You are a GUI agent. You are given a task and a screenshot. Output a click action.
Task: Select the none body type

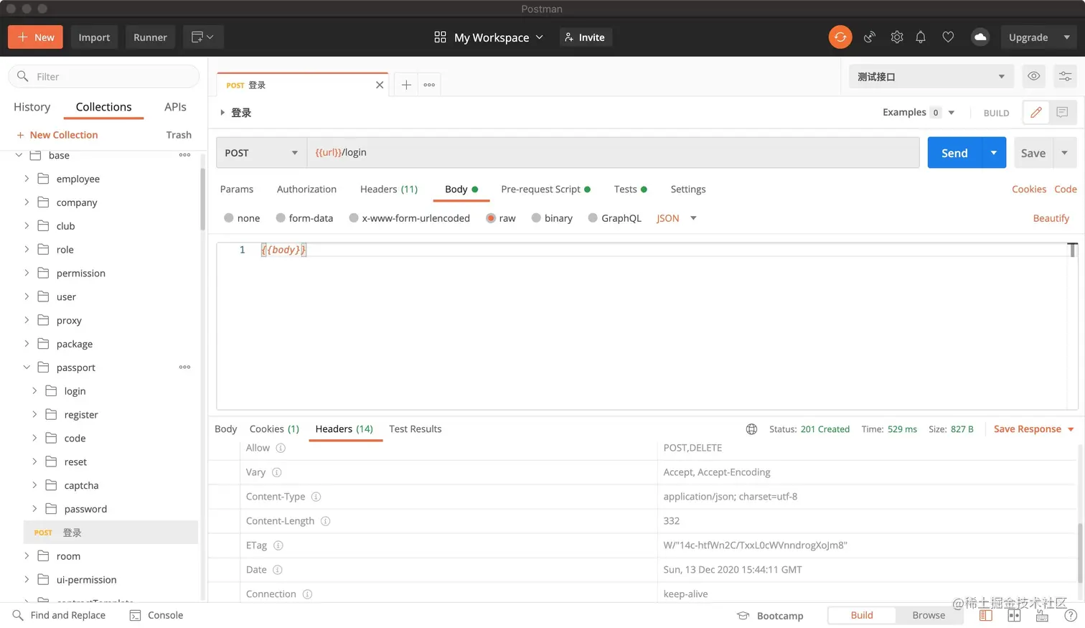(x=229, y=218)
